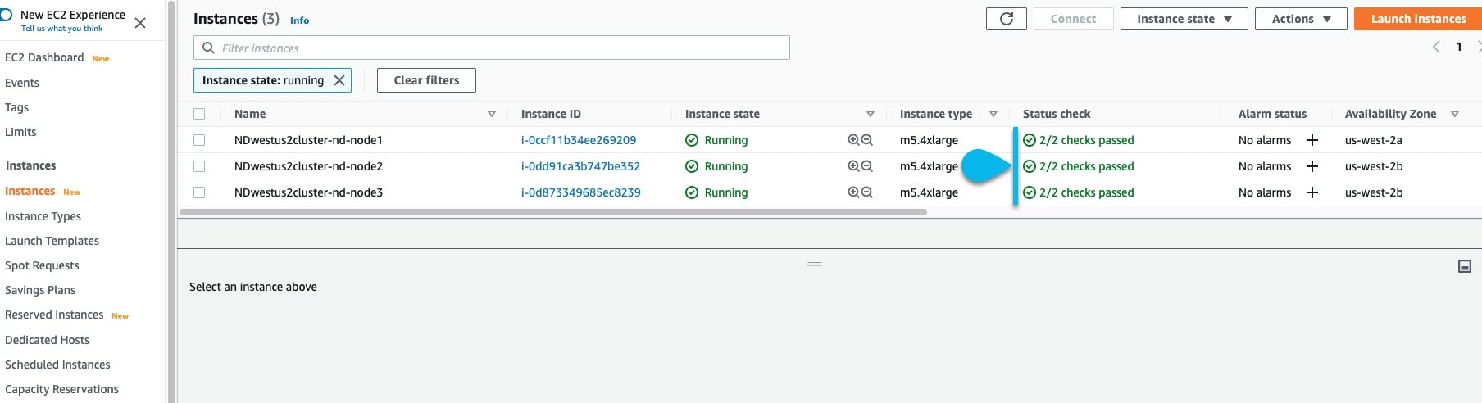
Task: Collapse the details panel icon
Action: tap(1465, 266)
